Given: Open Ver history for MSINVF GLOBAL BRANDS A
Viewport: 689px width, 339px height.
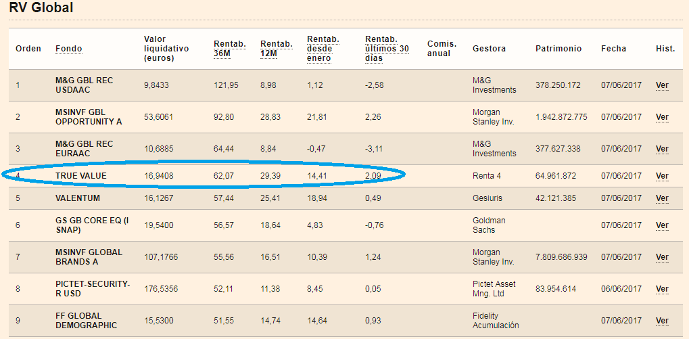Looking at the screenshot, I should [x=662, y=257].
